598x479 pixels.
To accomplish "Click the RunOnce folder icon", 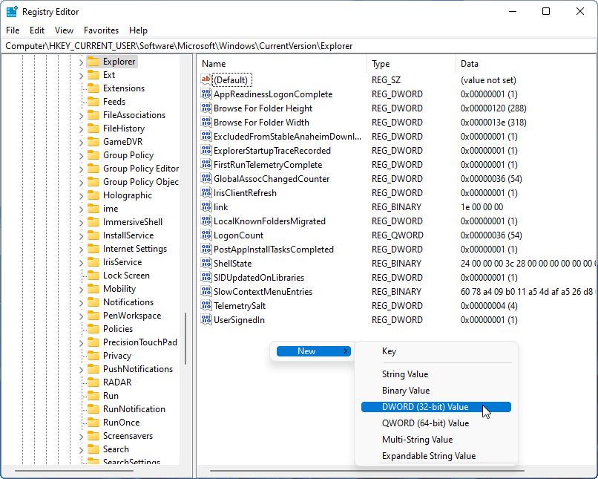I will (93, 422).
